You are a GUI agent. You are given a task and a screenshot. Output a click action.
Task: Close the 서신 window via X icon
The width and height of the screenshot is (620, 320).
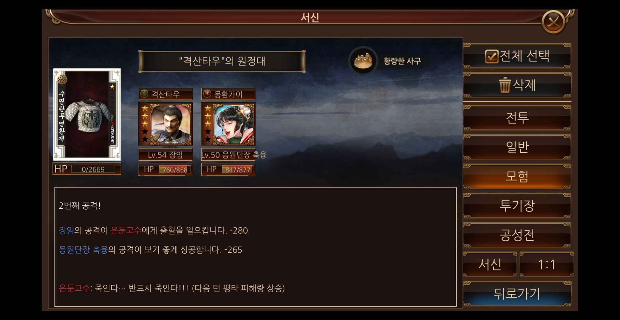tap(553, 22)
